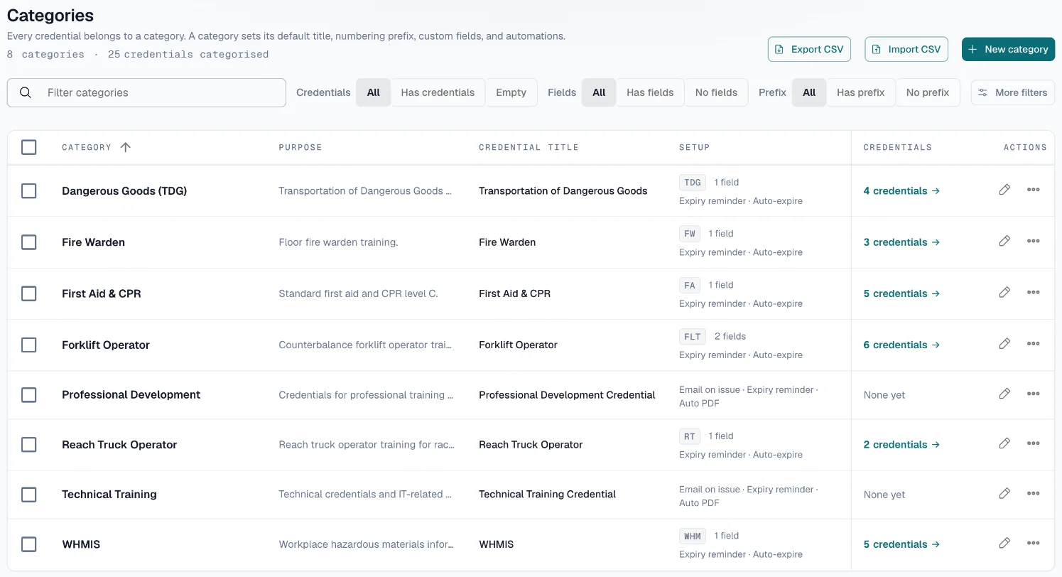Edit the WHMIS category
Viewport: 1062px width, 577px height.
[x=1004, y=544]
